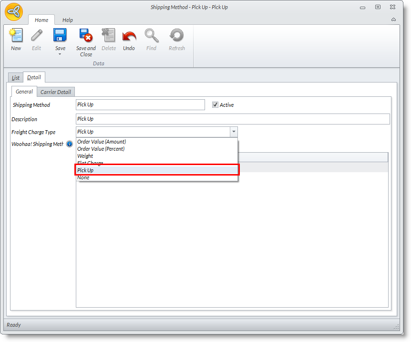
Task: Click the application logo button
Action: coord(14,12)
